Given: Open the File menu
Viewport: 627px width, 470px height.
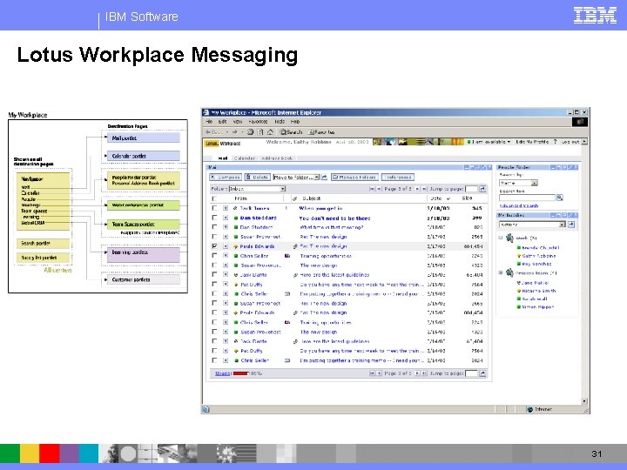Looking at the screenshot, I should pyautogui.click(x=209, y=121).
